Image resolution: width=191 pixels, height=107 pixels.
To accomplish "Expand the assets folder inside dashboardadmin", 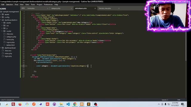I will [2, 23].
